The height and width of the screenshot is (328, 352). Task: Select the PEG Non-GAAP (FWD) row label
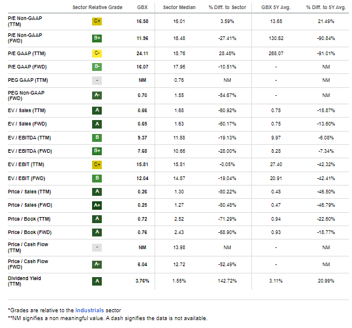pos(26,95)
